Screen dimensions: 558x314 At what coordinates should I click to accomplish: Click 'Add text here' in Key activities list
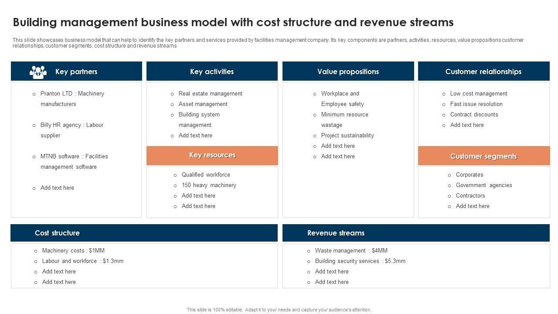pos(195,136)
